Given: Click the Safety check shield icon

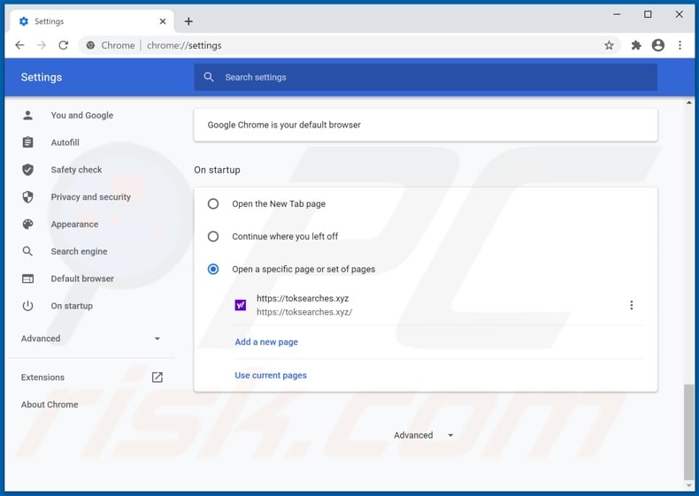Looking at the screenshot, I should click(27, 170).
